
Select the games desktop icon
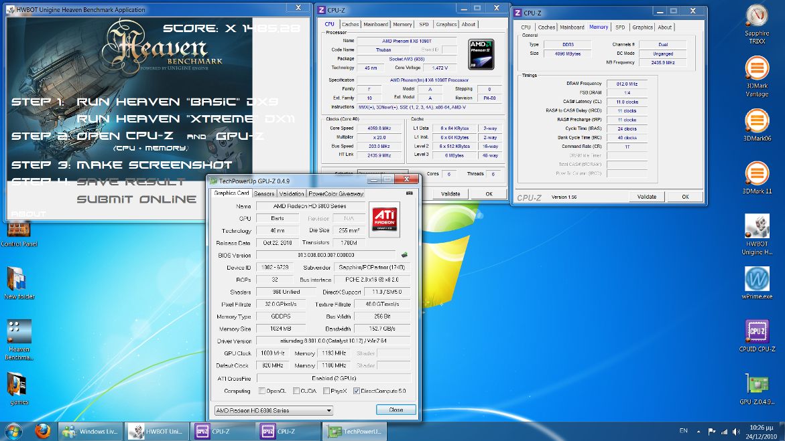(x=19, y=389)
